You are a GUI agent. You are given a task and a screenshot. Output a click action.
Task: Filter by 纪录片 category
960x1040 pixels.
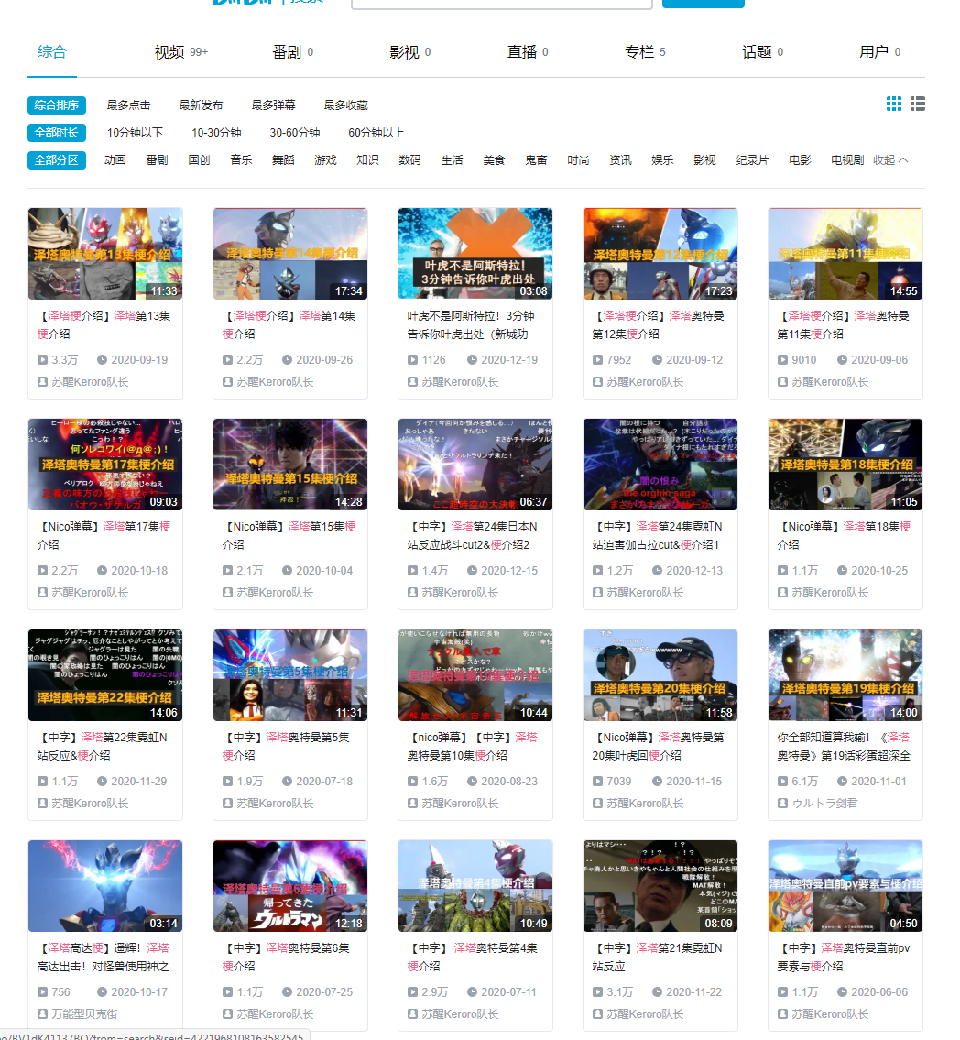752,159
